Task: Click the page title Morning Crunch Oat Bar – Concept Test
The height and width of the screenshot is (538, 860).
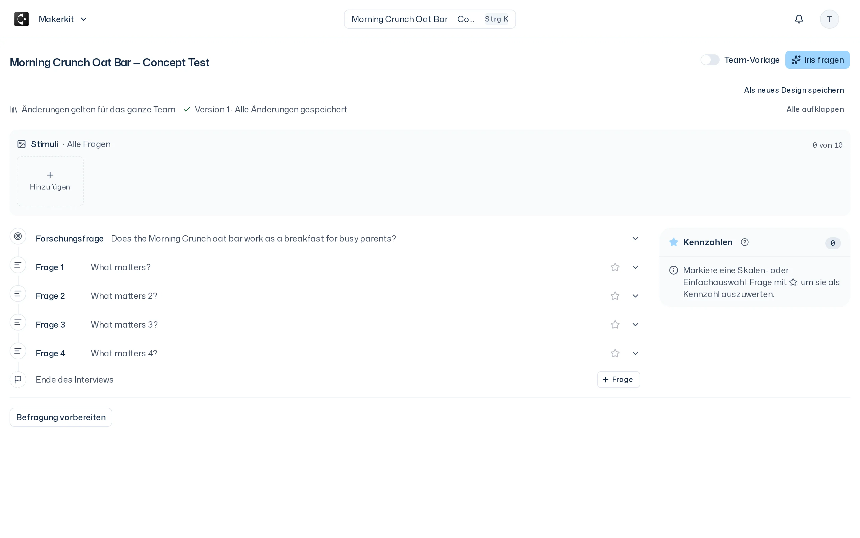Action: pos(110,63)
